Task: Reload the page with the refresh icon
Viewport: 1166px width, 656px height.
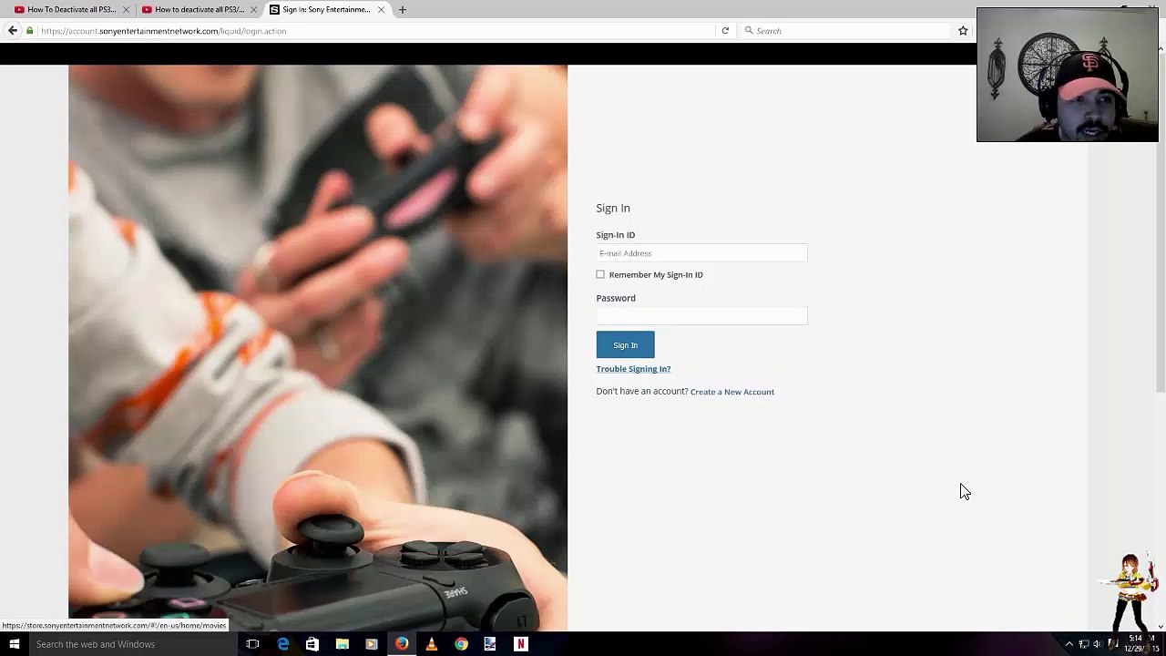Action: pos(725,31)
